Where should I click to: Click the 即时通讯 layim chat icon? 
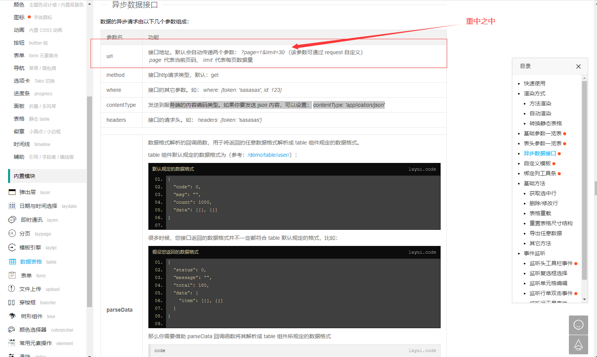12,220
